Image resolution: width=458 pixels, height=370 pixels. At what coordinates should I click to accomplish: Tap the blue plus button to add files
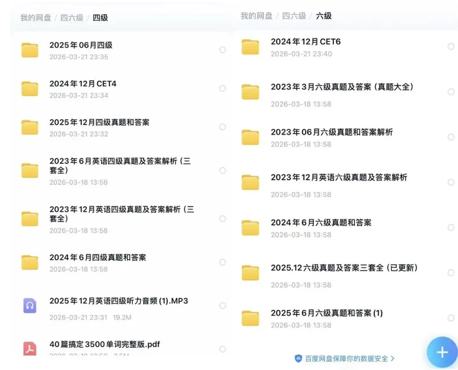click(442, 352)
